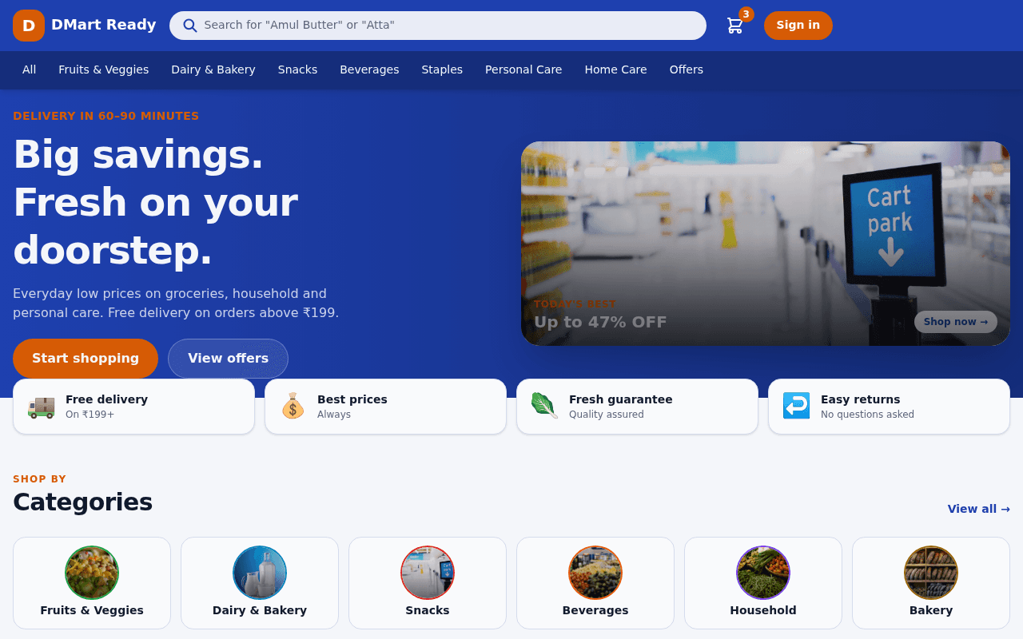1023x639 pixels.
Task: Open the Dairy & Bakery category image
Action: click(x=260, y=573)
